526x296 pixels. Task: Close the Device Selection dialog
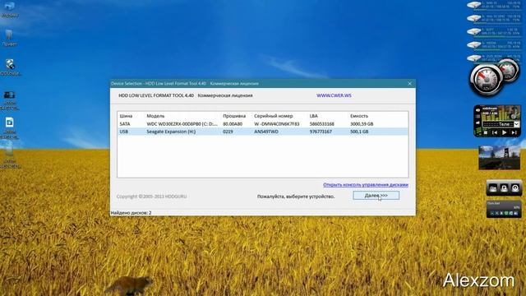409,84
